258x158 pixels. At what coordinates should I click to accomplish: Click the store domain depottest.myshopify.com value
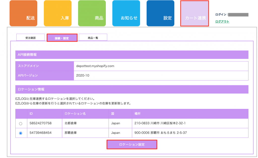coord(95,66)
